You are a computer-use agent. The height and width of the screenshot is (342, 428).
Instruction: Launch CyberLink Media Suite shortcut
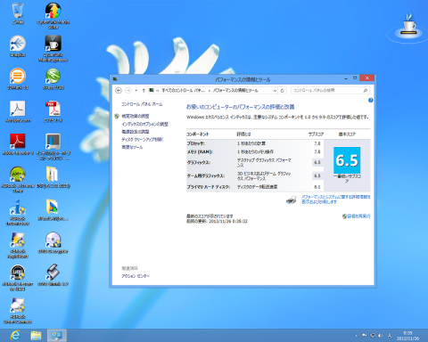tap(53, 16)
